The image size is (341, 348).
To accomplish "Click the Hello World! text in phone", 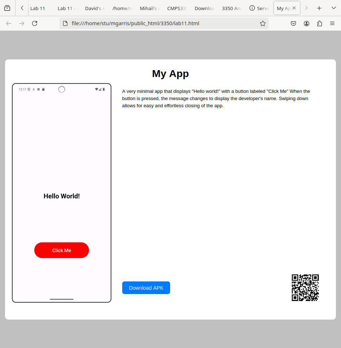I will (x=62, y=196).
